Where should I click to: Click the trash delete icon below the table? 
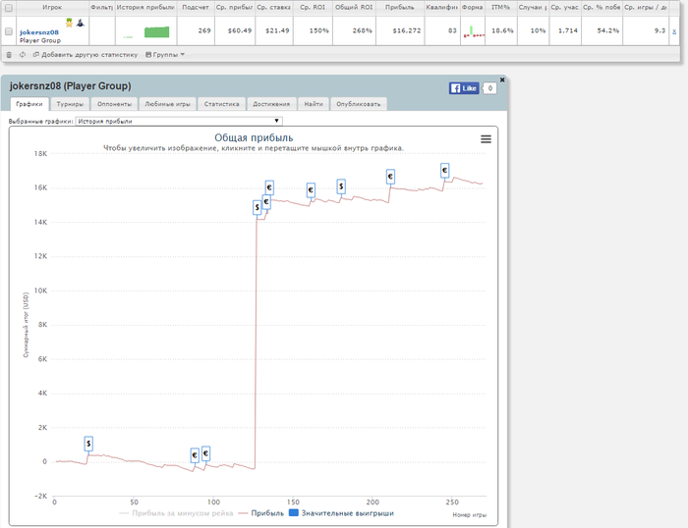pyautogui.click(x=9, y=55)
